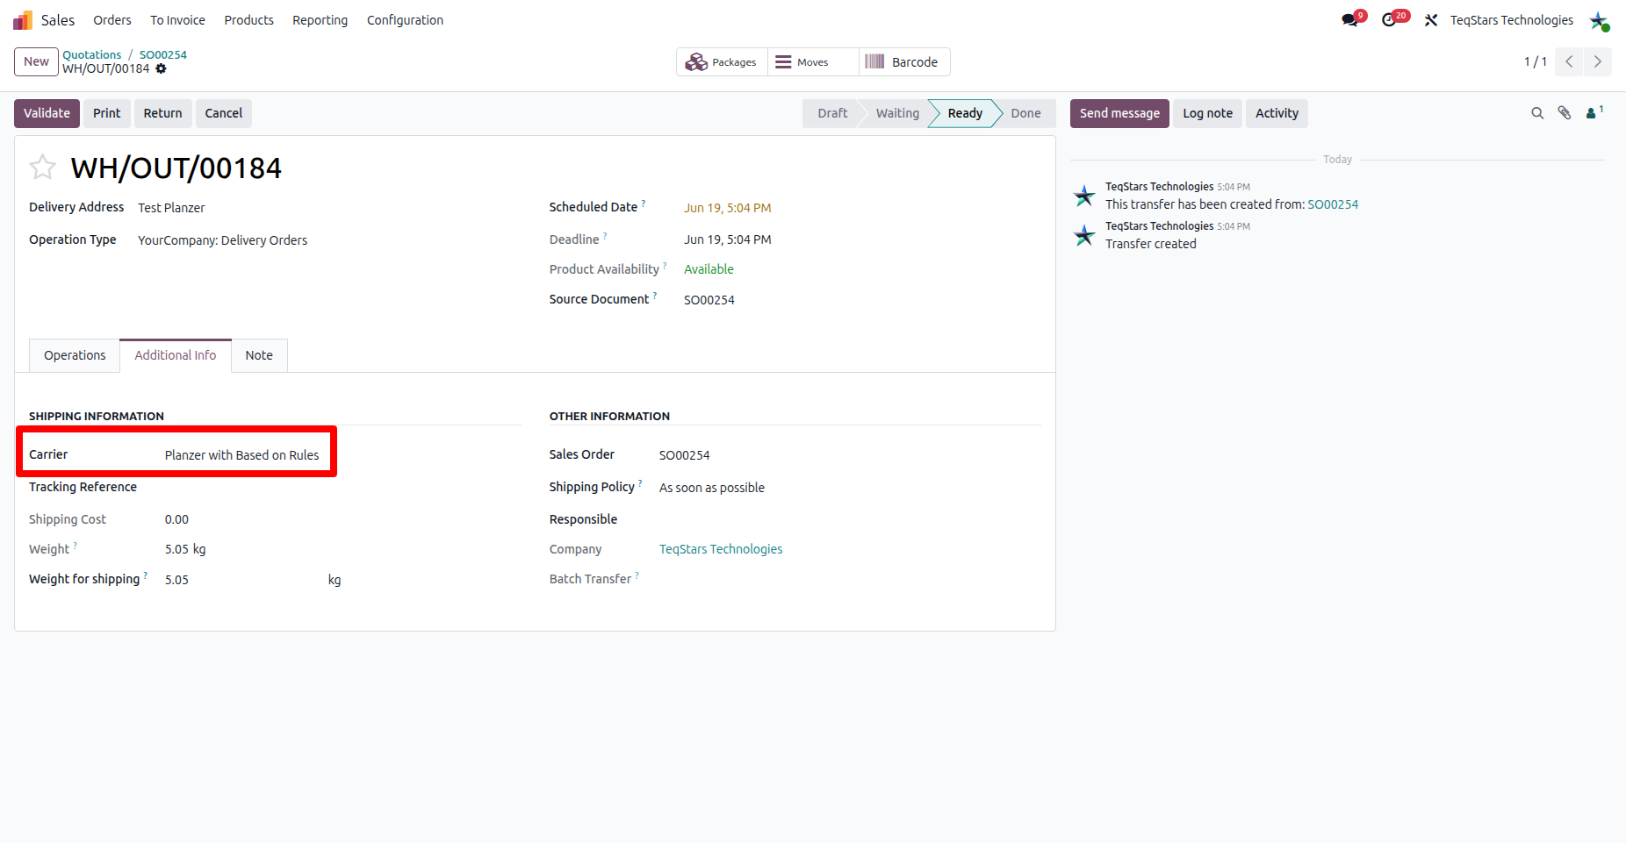Click the 1 / 1 pager counter
Viewport: 1626px width, 843px height.
click(1536, 61)
